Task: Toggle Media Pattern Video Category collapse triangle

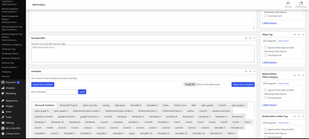Action: [x=303, y=75]
